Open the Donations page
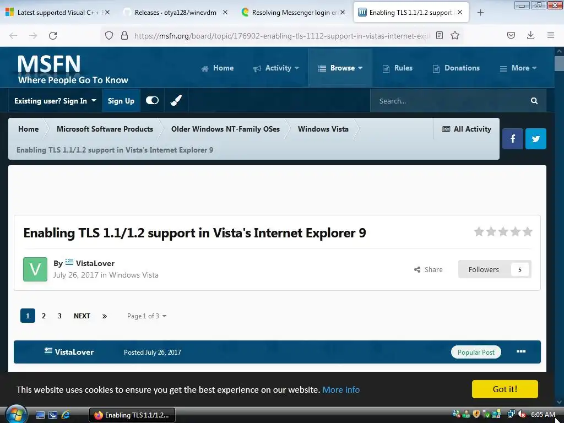This screenshot has height=423, width=564. pos(456,68)
